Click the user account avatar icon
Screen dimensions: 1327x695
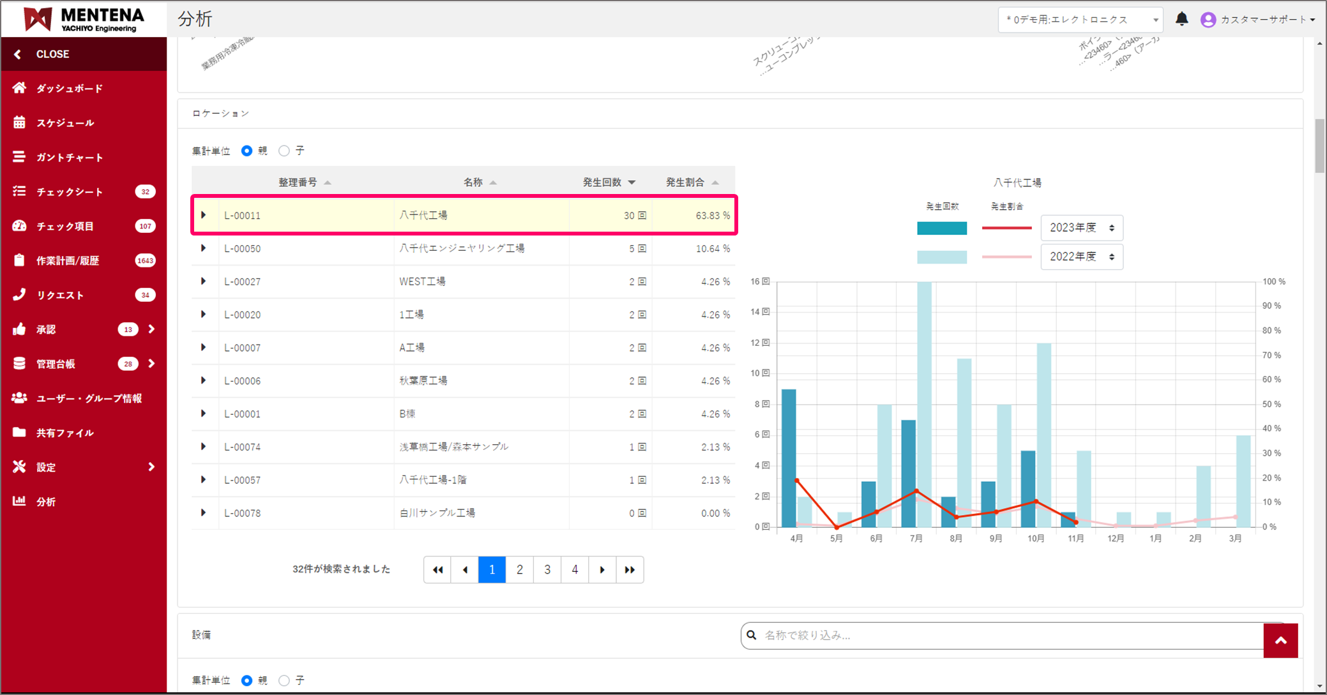pyautogui.click(x=1208, y=20)
